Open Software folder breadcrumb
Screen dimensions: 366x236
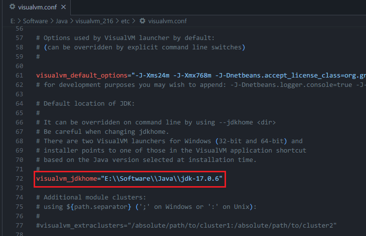click(35, 21)
